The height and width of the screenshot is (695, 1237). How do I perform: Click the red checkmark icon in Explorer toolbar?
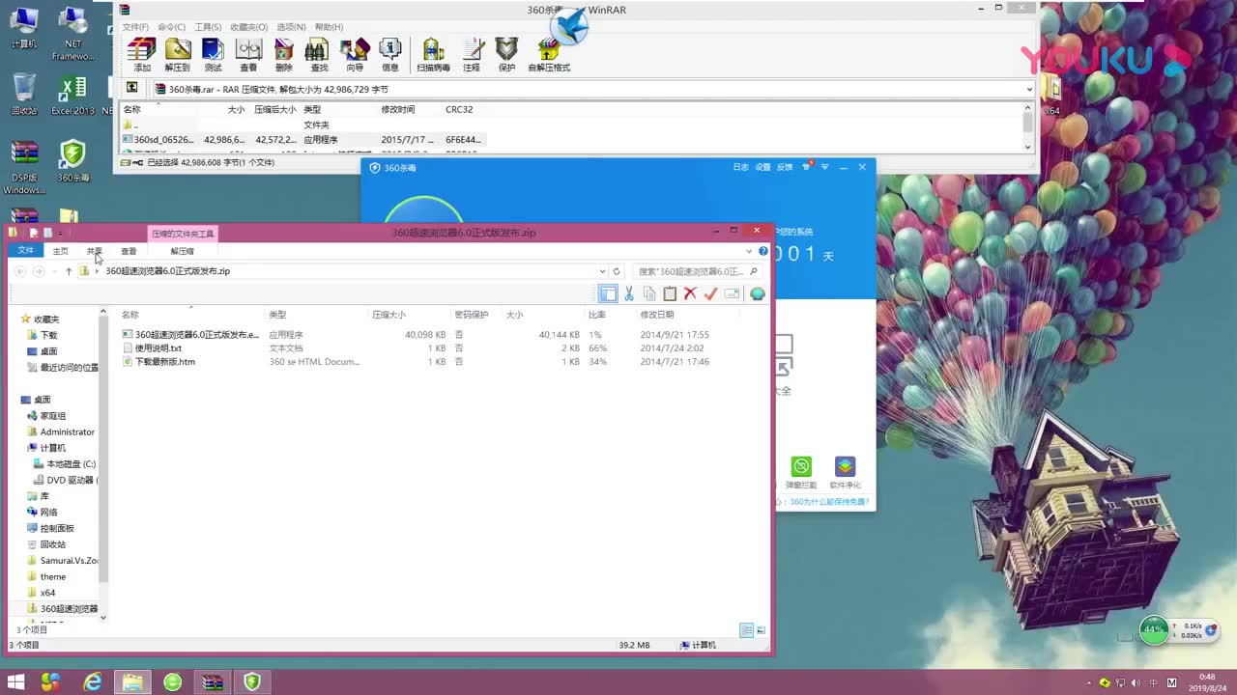pos(711,293)
